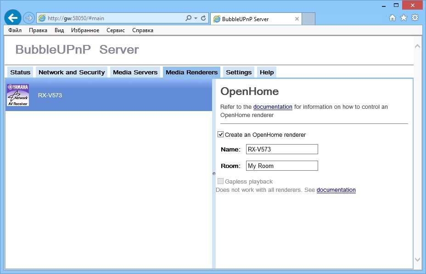This screenshot has width=426, height=274.
Task: Open Favorites star icon
Action: pyautogui.click(x=404, y=18)
